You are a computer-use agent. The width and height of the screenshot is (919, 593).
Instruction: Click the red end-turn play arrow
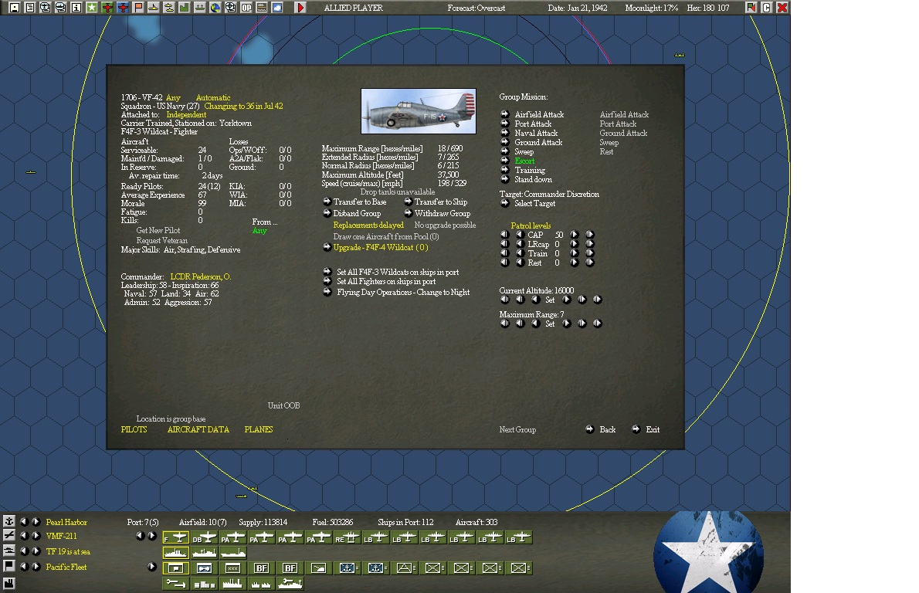click(x=300, y=8)
